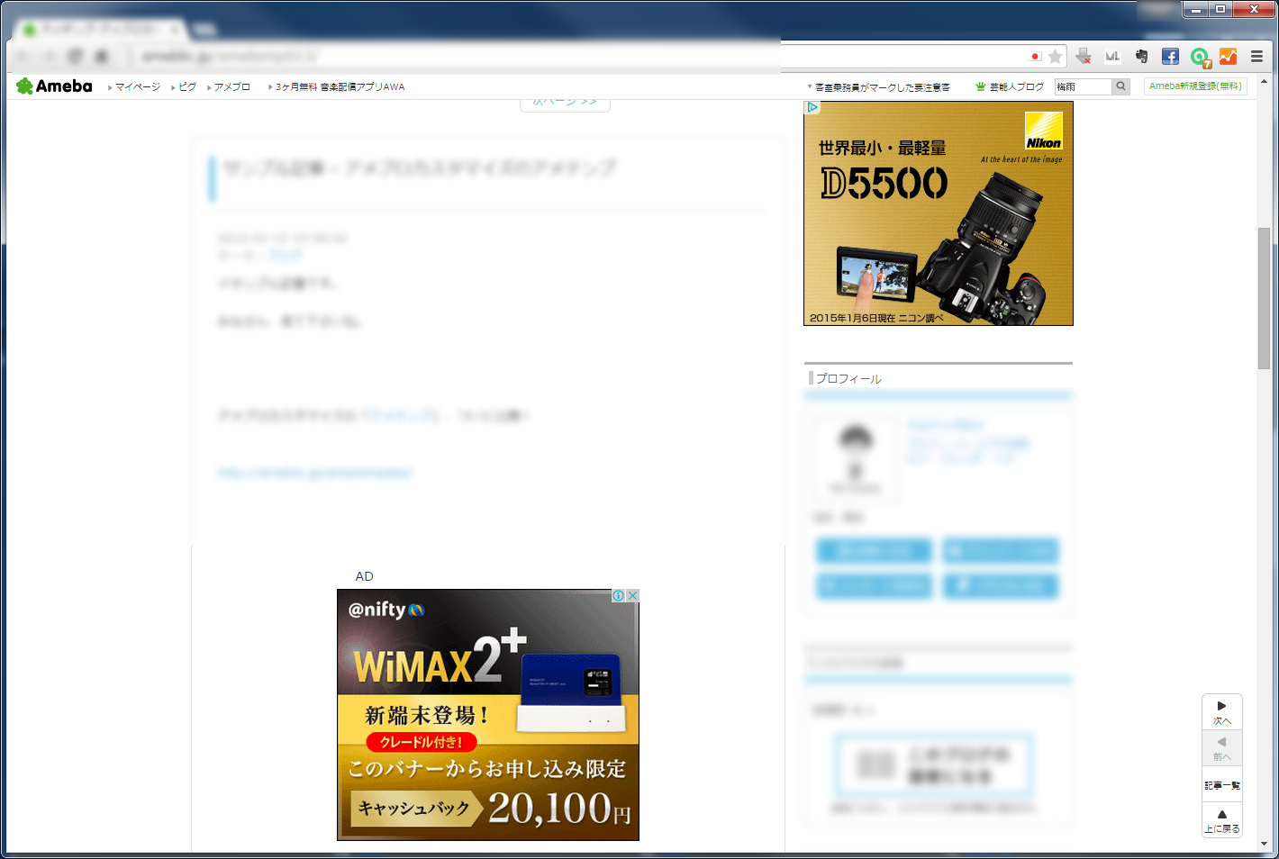Click the AdChoices icon on Nikon ad

[x=812, y=107]
